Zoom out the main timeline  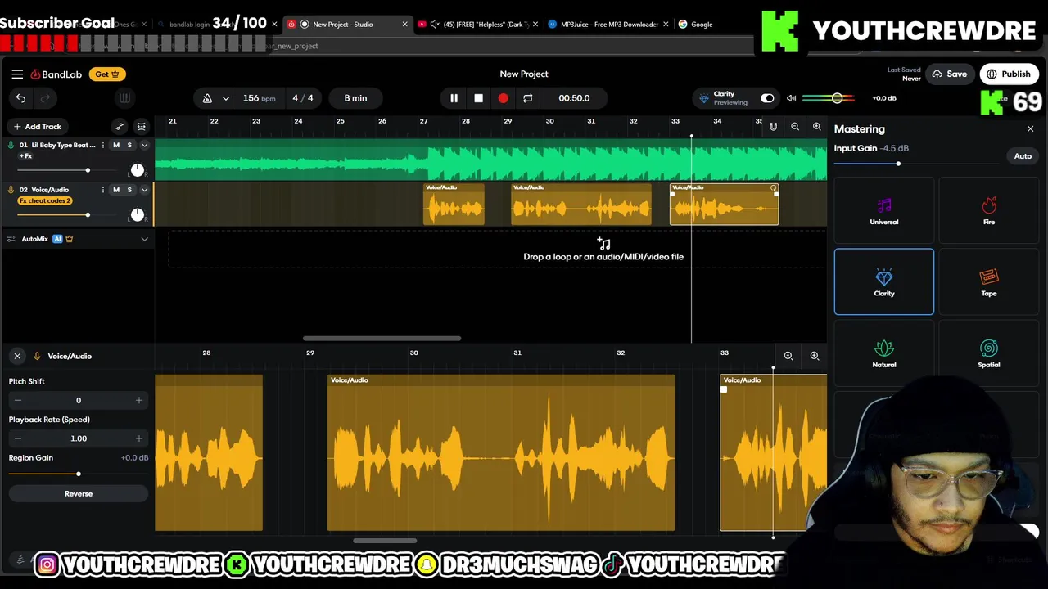tap(795, 127)
